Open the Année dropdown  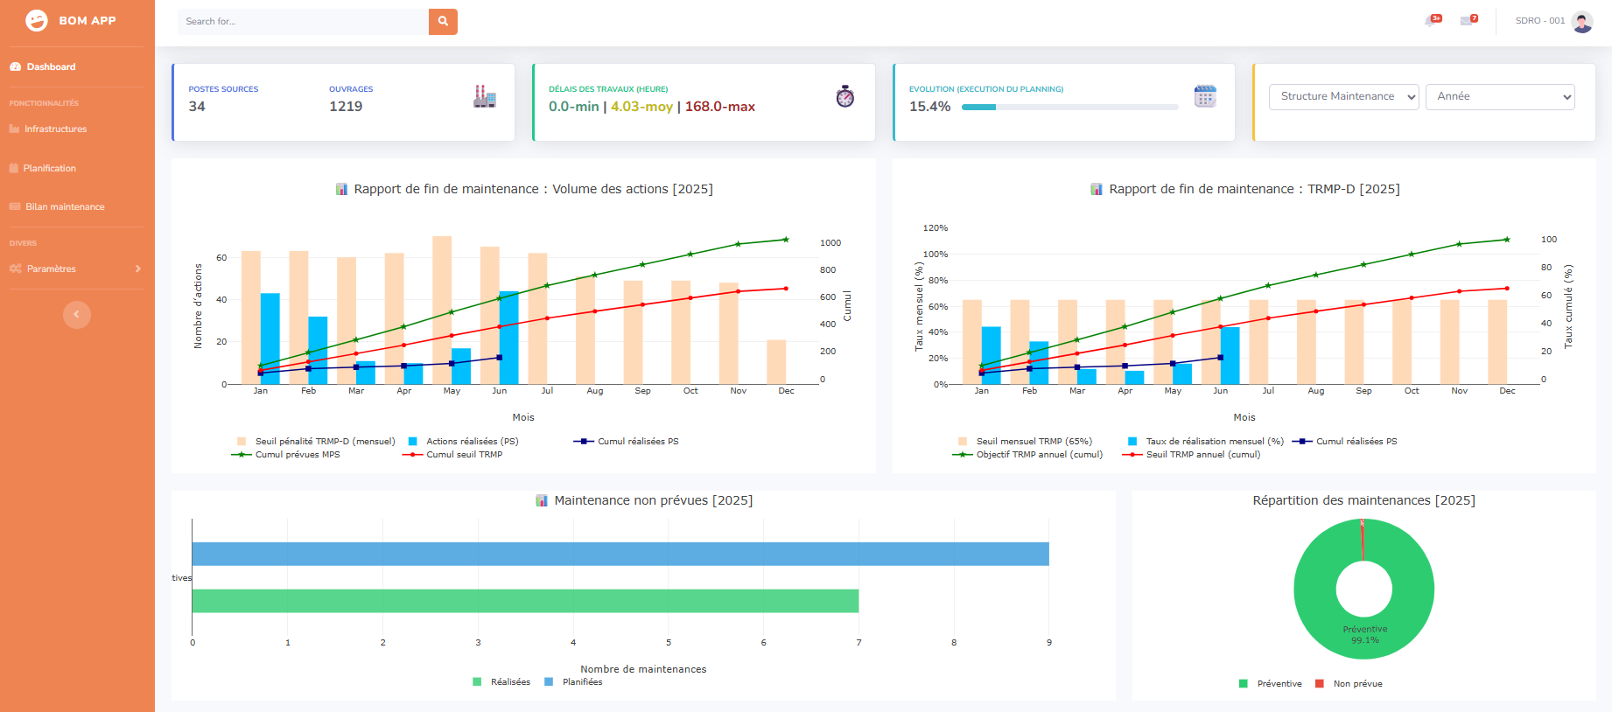coord(1499,97)
